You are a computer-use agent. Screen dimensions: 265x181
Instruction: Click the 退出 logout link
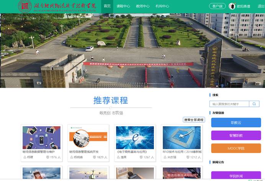pos(261,7)
